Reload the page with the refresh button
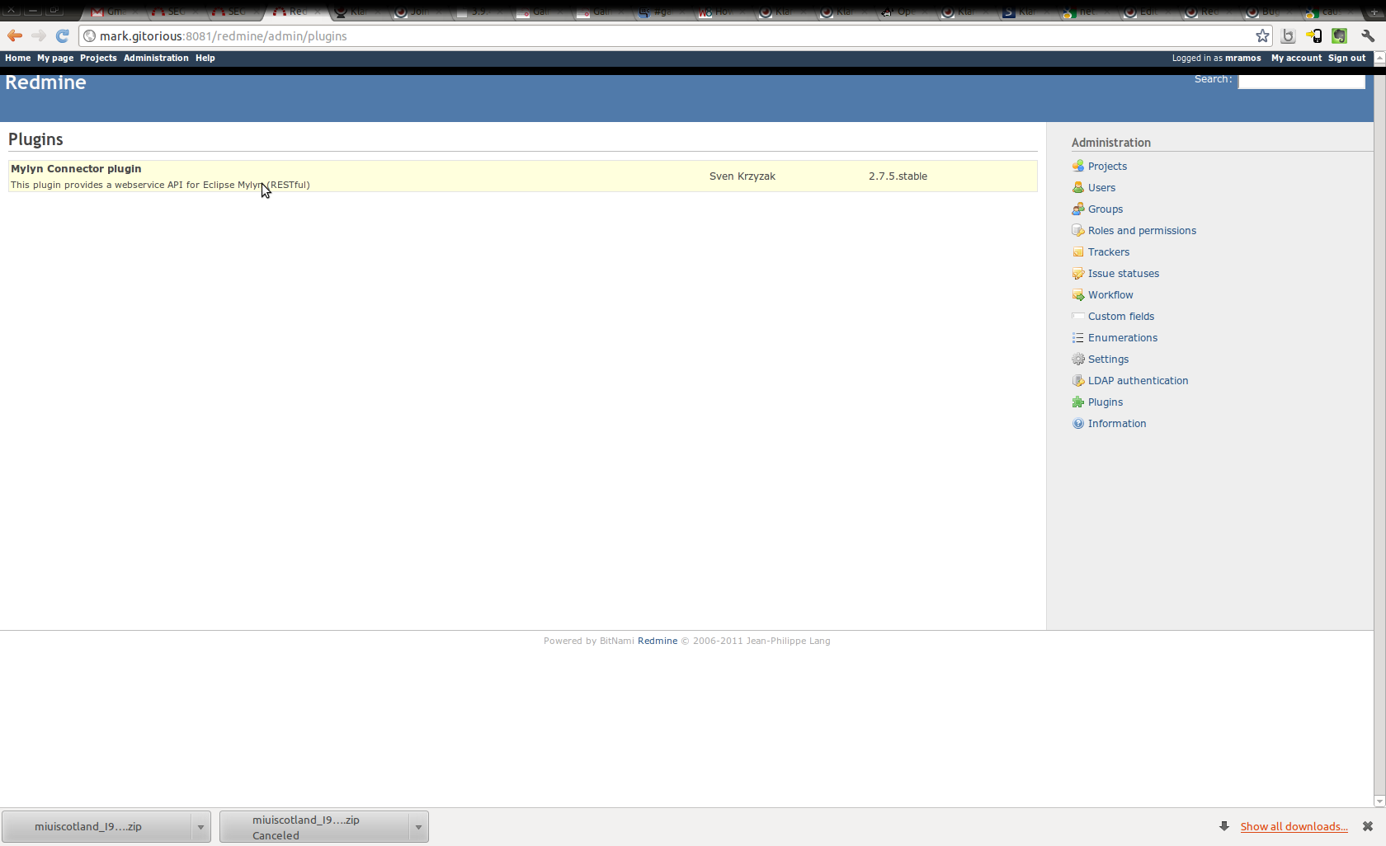The width and height of the screenshot is (1386, 846). coord(62,35)
